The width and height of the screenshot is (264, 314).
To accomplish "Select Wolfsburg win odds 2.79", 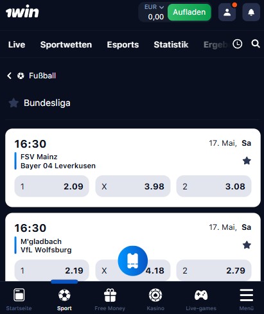I will coord(214,270).
